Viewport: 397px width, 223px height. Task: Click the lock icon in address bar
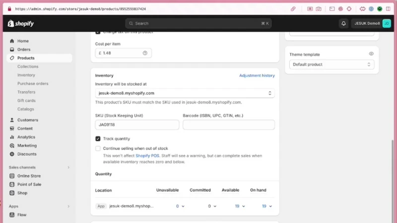click(9, 9)
